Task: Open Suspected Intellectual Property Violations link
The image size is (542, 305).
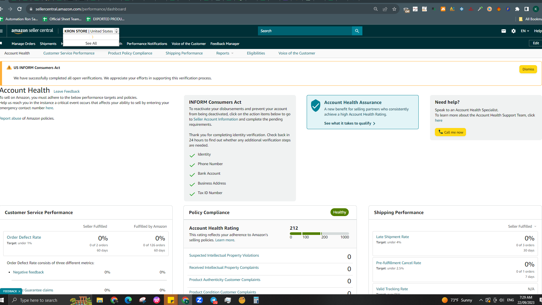Action: [x=224, y=255]
